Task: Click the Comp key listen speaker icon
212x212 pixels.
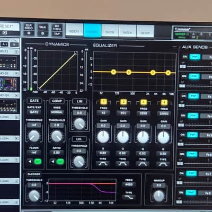Action: tap(52, 162)
